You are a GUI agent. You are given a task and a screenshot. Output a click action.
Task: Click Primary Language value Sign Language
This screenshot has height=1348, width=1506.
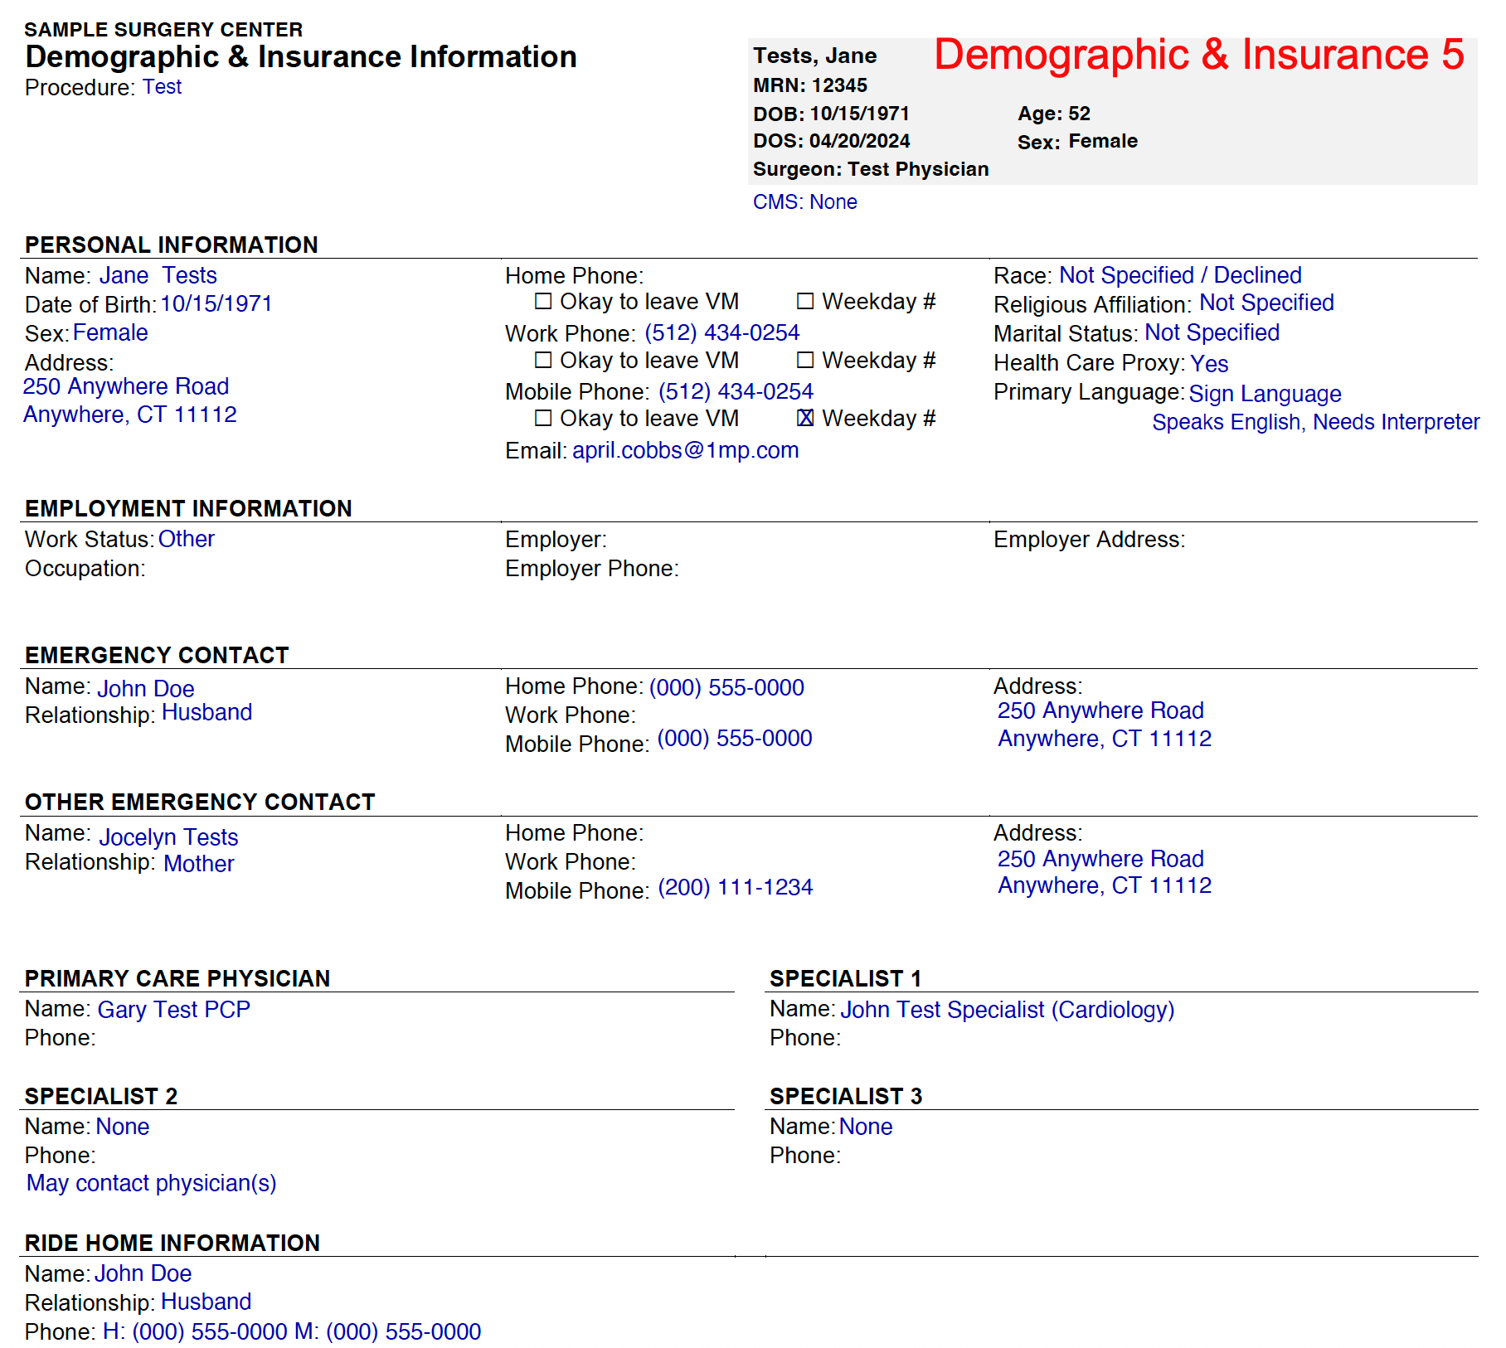[1266, 394]
